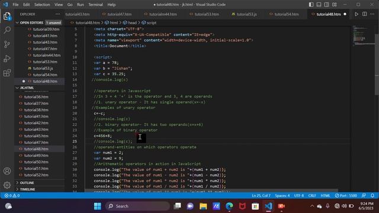Open tutorial50.htm in file tree
This screenshot has height=213, width=379.
pos(36,162)
